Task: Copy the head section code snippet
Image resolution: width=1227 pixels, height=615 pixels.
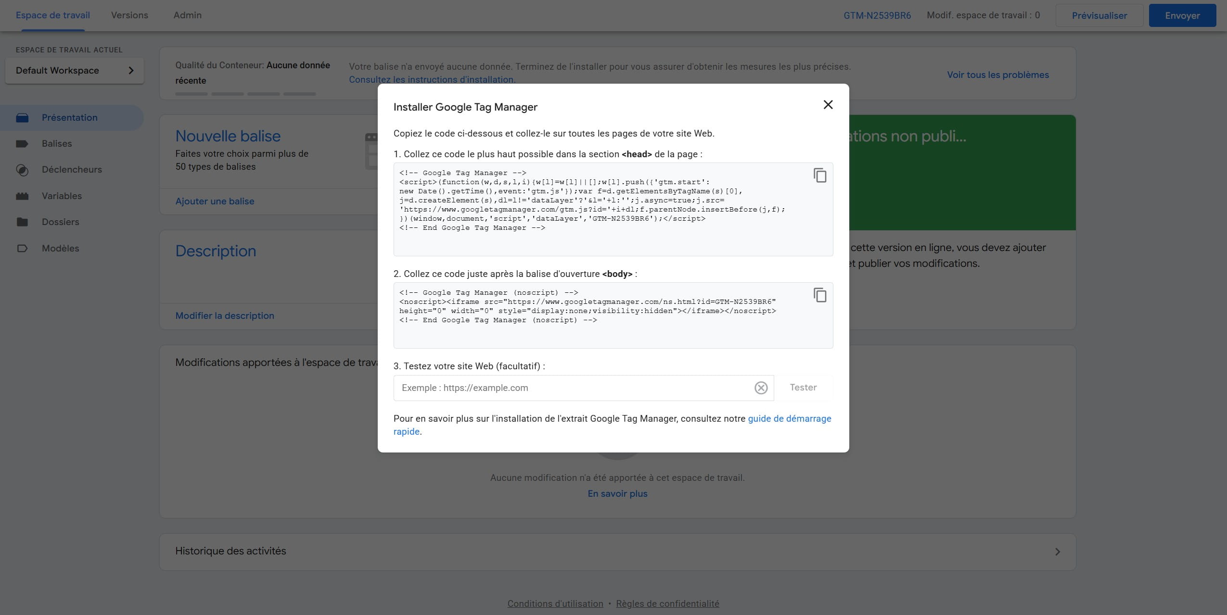Action: point(820,176)
